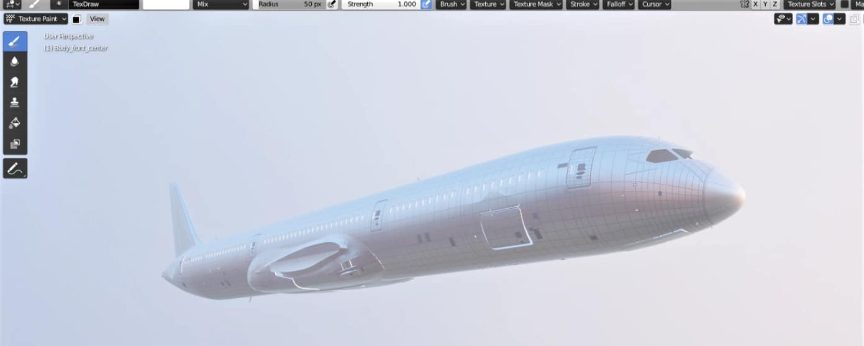
Task: Select the Clone stamp tool
Action: coord(15,102)
